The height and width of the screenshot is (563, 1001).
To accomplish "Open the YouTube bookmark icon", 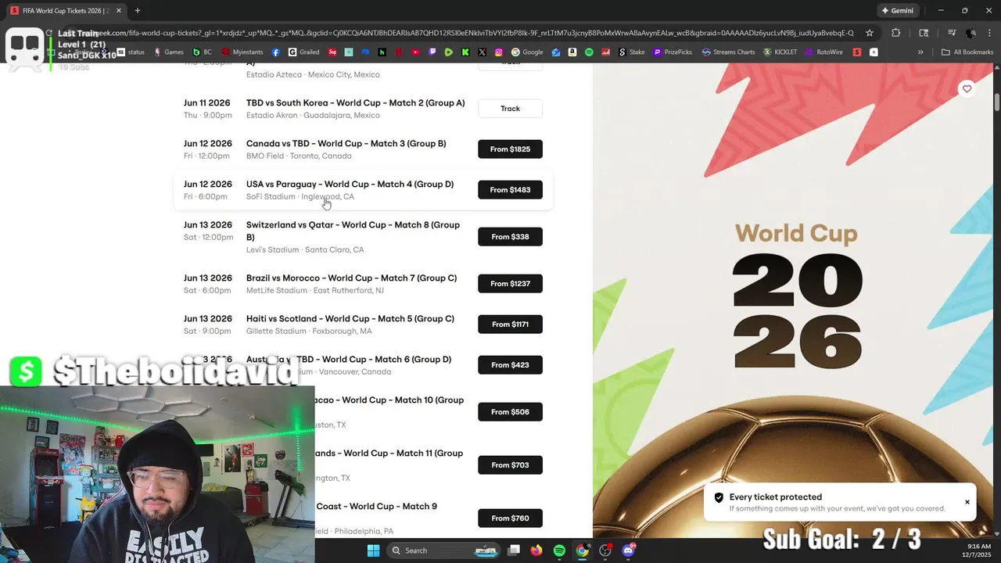I will click(x=415, y=52).
